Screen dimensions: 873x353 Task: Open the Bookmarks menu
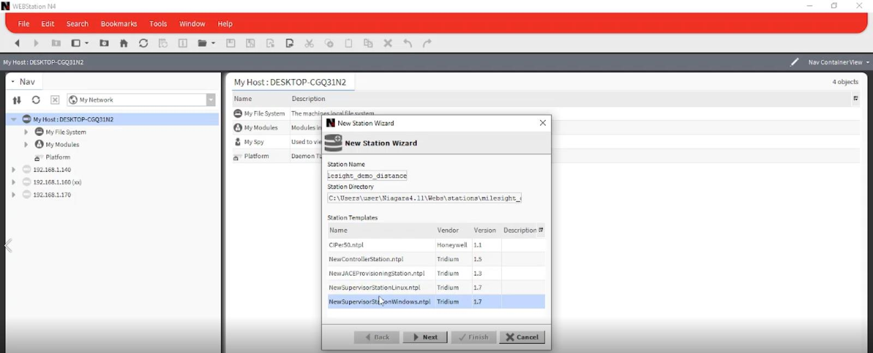[x=119, y=24]
